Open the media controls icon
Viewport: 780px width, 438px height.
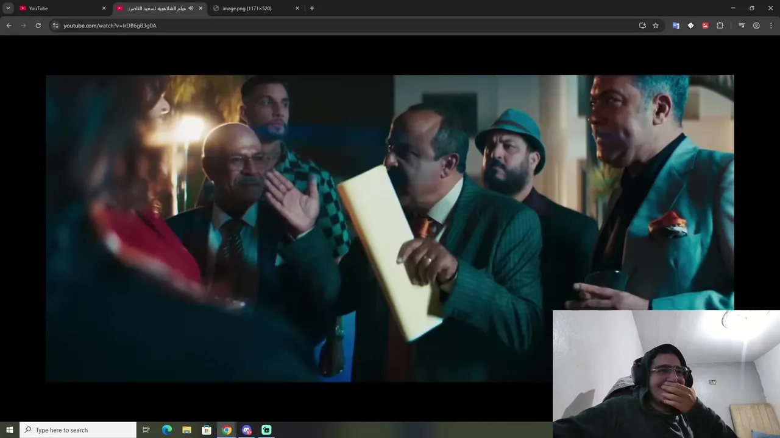[742, 26]
